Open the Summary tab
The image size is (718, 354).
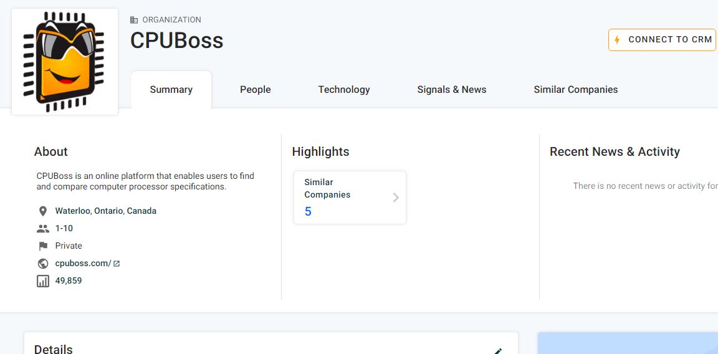(x=171, y=90)
